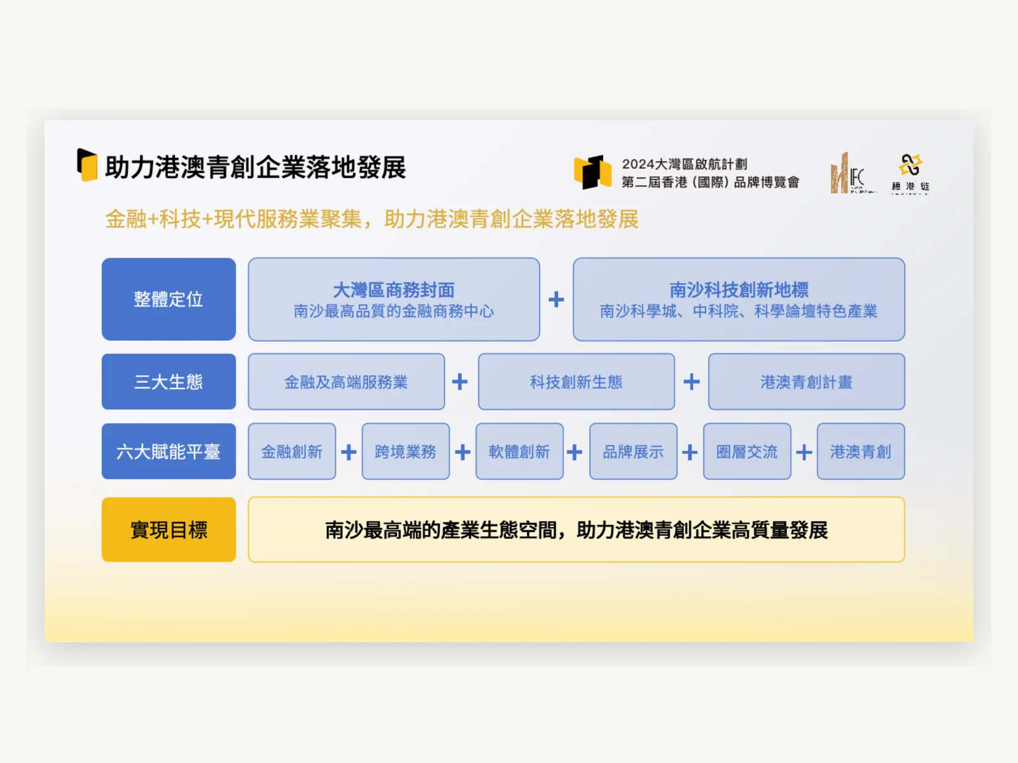The image size is (1018, 763).
Task: Click the 港澳青創計畫 box
Action: point(806,381)
